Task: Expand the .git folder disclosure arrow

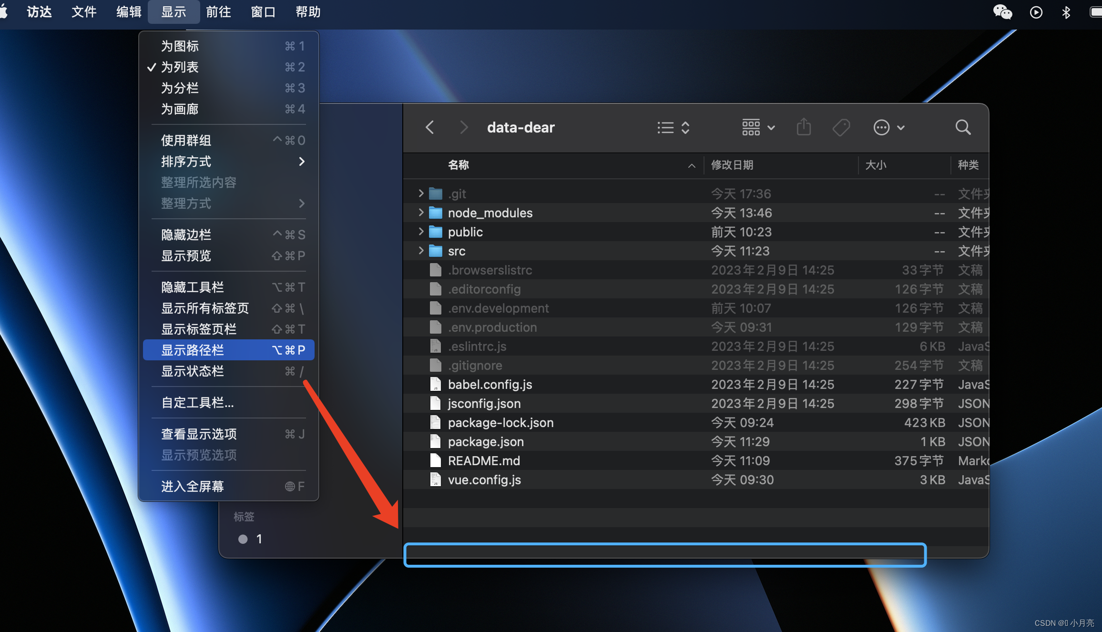Action: 420,193
